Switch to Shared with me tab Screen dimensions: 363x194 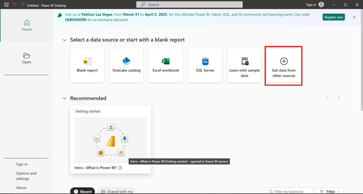(117, 191)
